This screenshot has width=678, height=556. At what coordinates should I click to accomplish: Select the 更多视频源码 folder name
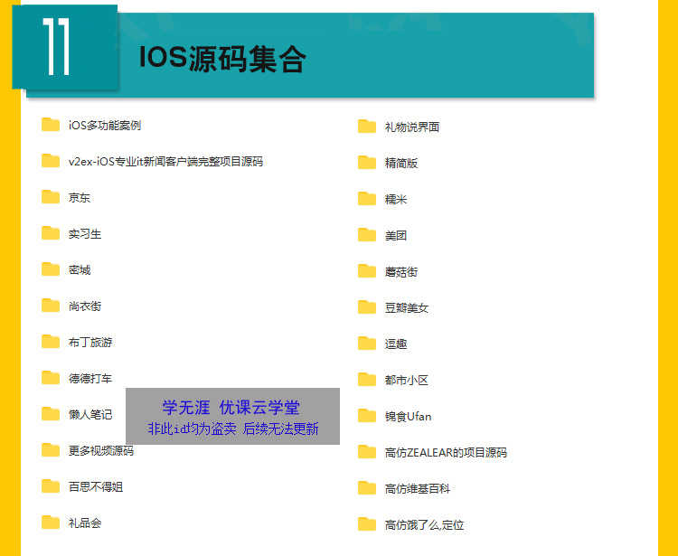(101, 451)
